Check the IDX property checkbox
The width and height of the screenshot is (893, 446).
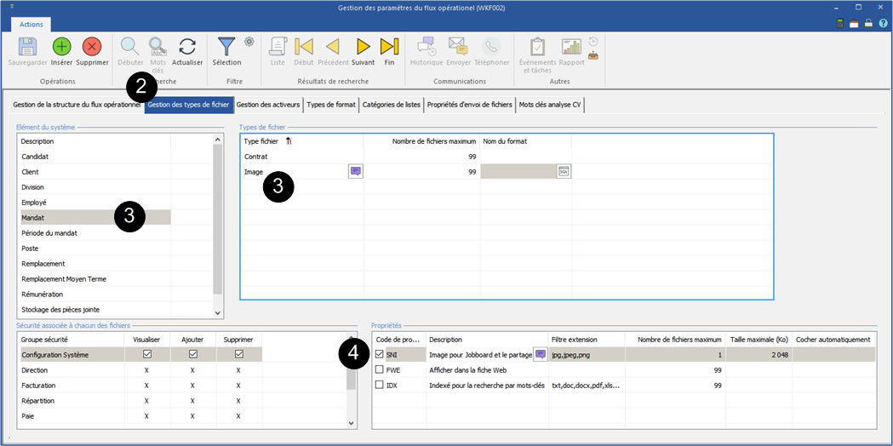coord(380,385)
